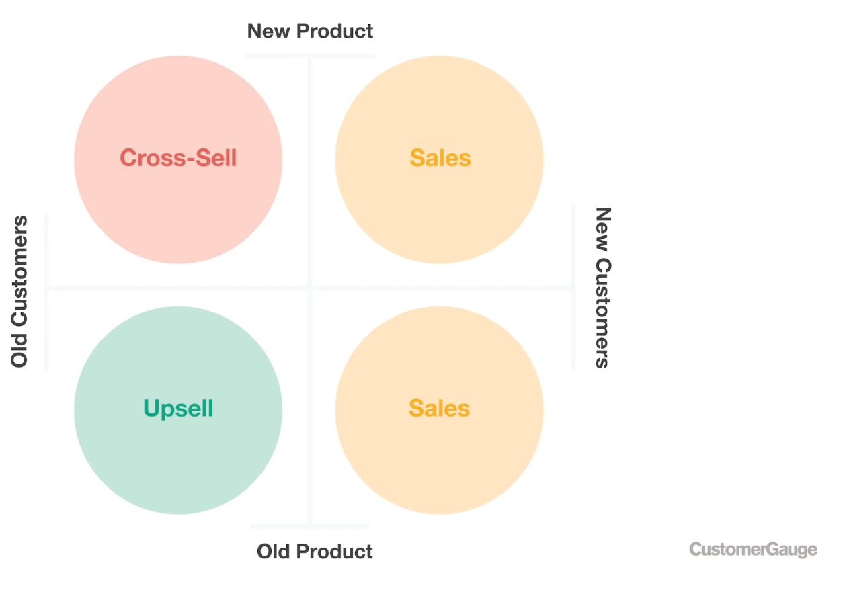This screenshot has width=843, height=594.
Task: Click the rotated Old Customers axis label
Action: point(19,291)
